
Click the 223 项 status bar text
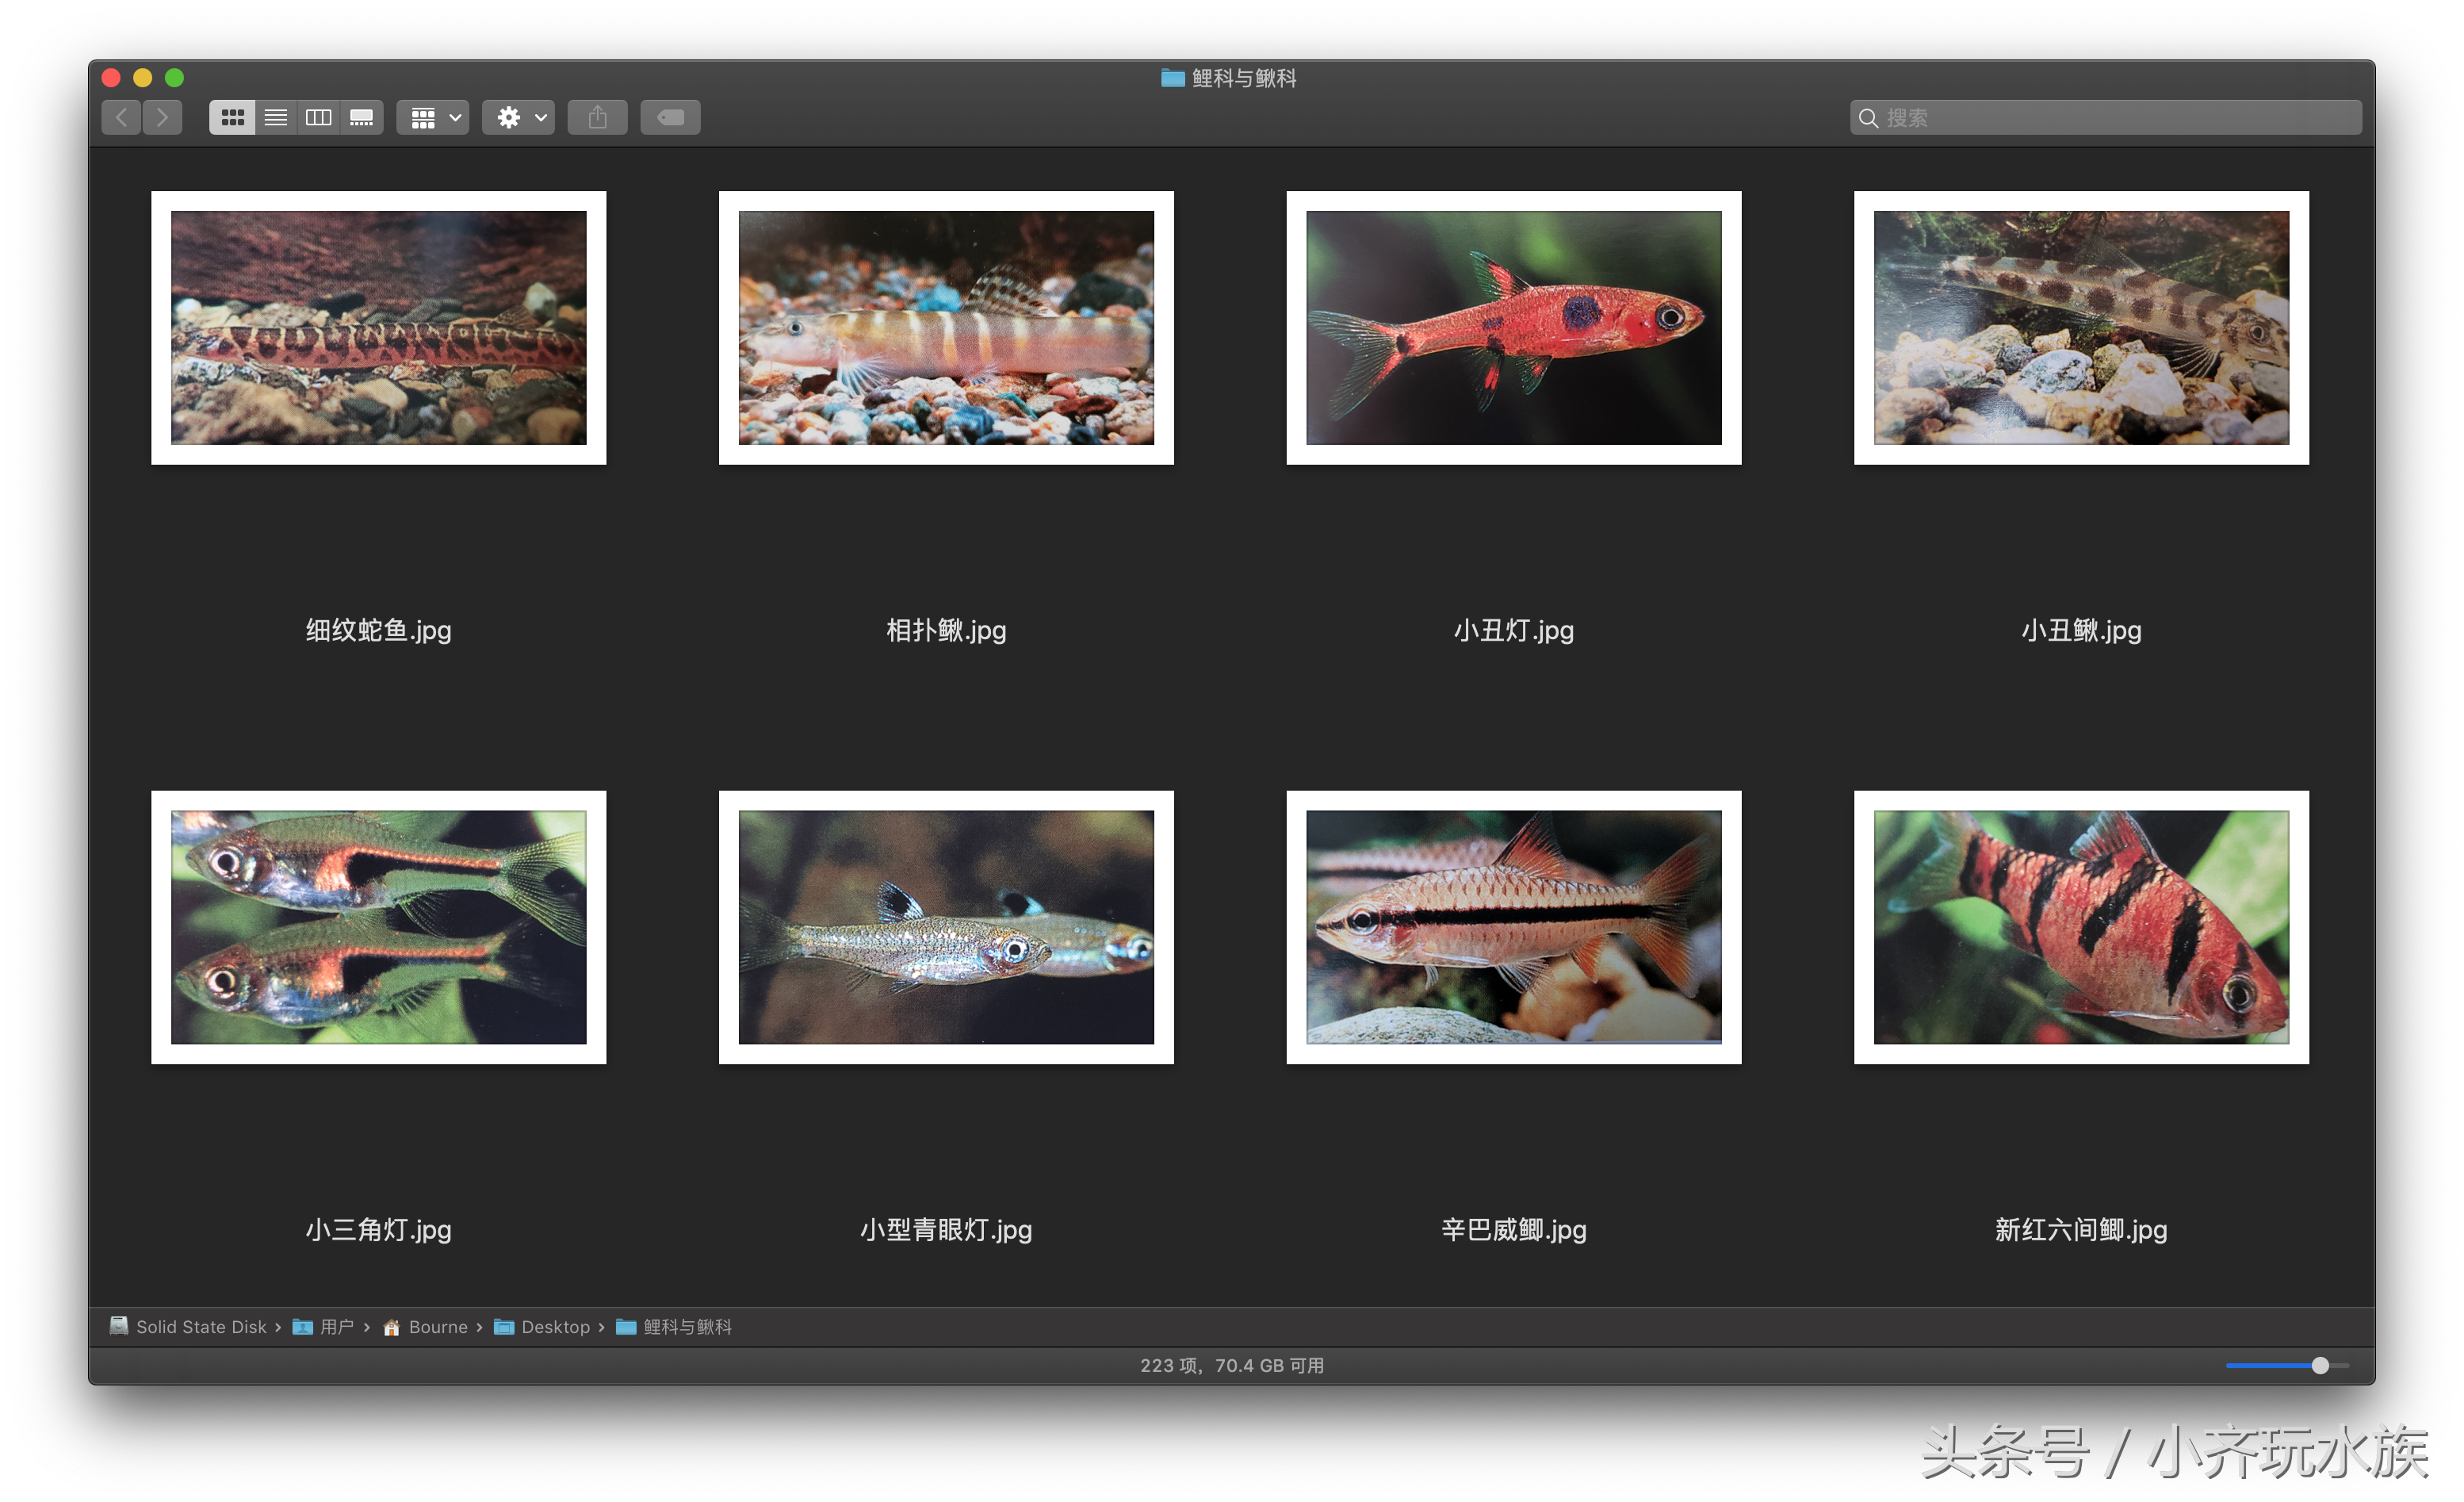[x=1232, y=1366]
